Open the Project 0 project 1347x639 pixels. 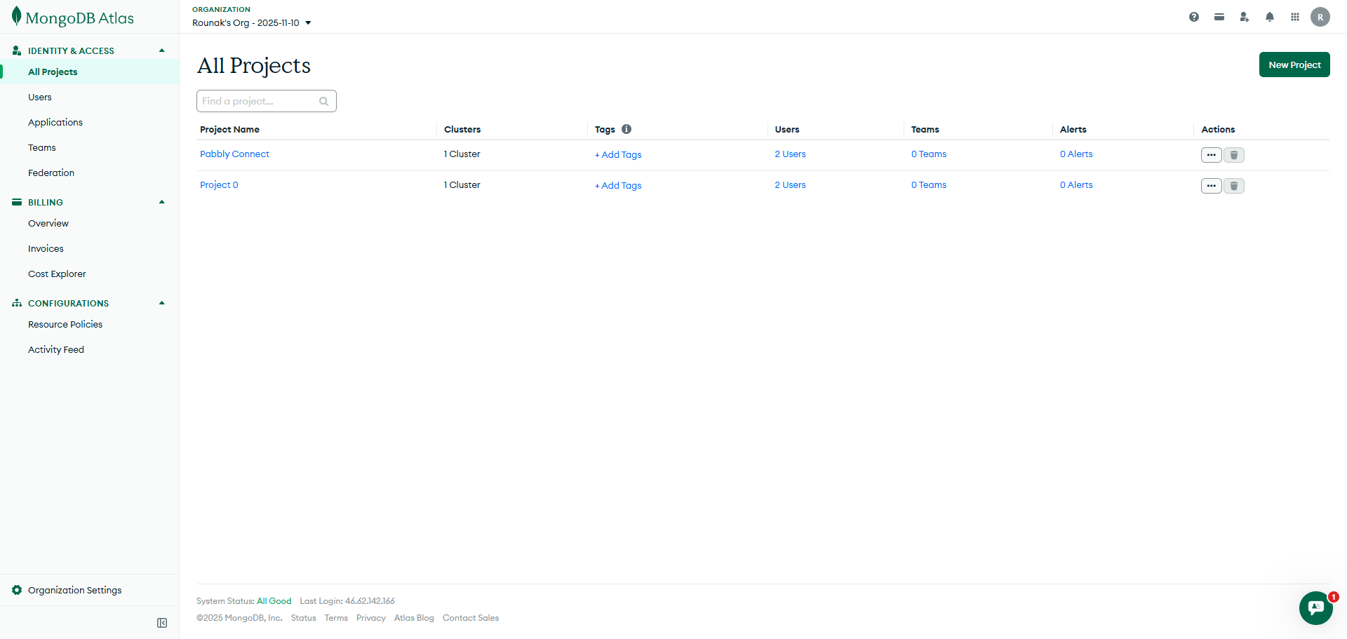tap(219, 185)
